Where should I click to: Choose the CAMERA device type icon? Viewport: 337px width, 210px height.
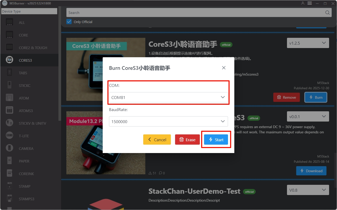(9, 148)
